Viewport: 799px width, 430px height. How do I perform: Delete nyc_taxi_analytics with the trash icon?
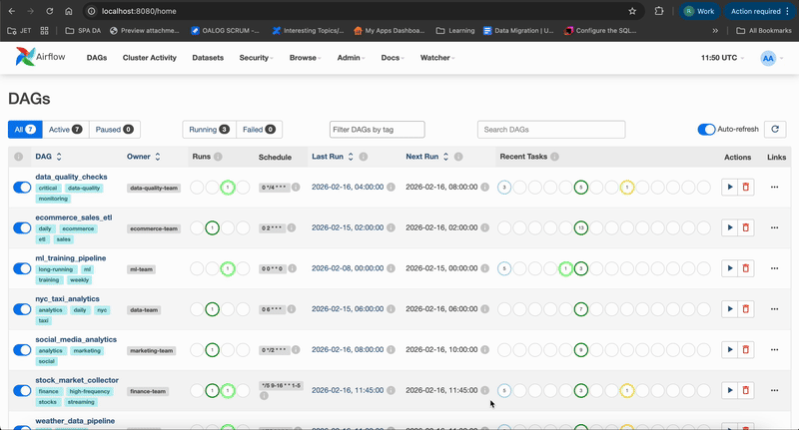coord(745,309)
